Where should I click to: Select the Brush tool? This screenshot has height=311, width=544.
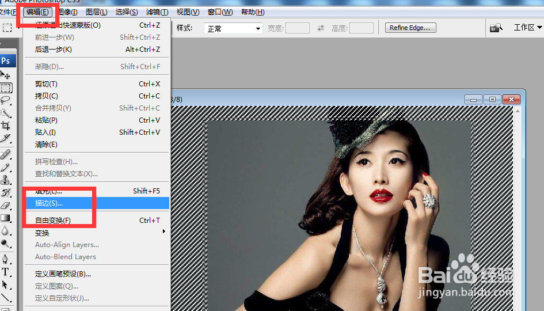(6, 167)
